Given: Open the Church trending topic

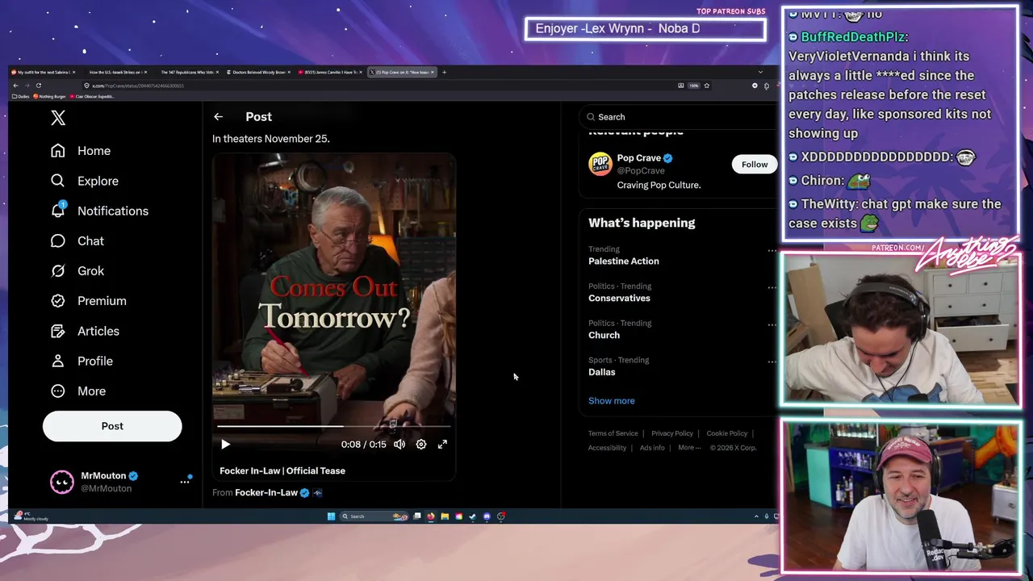Looking at the screenshot, I should pyautogui.click(x=604, y=336).
